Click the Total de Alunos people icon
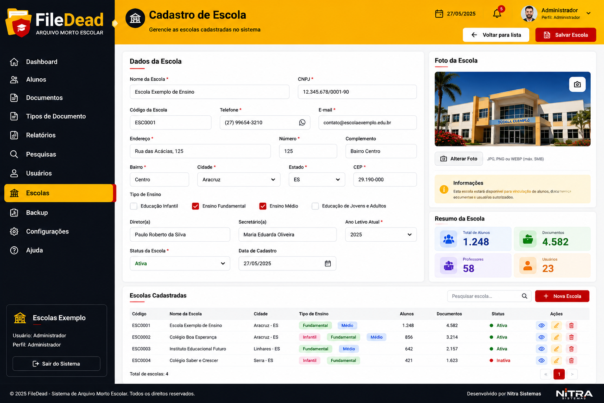This screenshot has width=604, height=403. point(449,239)
